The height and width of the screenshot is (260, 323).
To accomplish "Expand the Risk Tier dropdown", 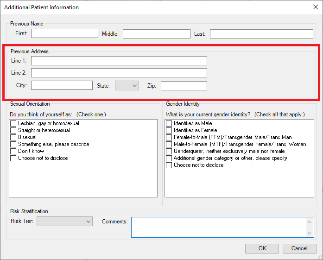I will pyautogui.click(x=64, y=222).
